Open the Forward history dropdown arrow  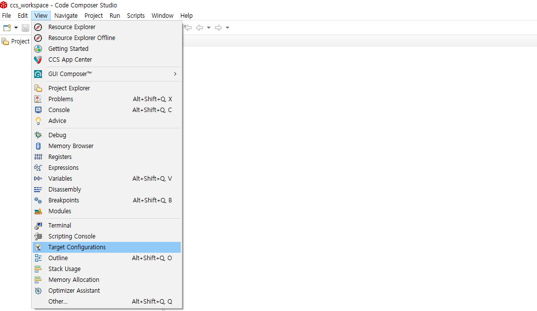pos(227,28)
